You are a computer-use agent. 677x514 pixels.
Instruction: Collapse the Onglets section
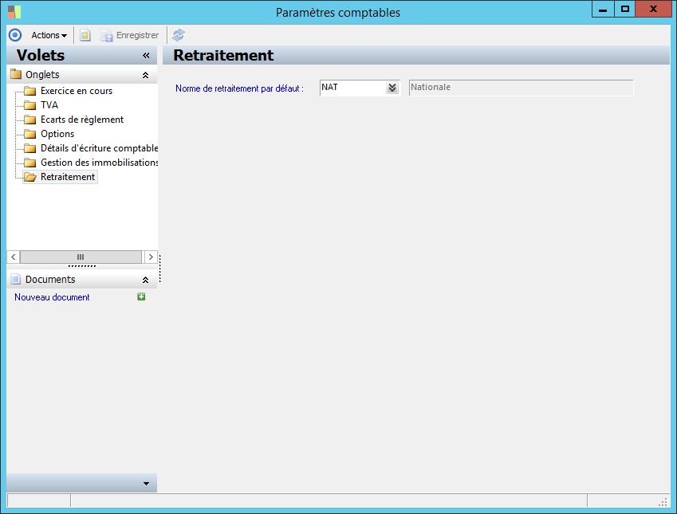pos(145,75)
